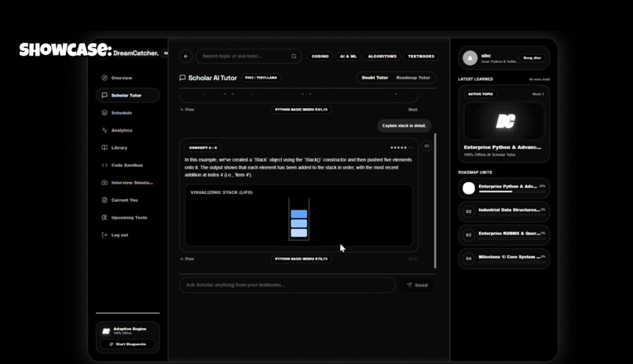
Task: Switch to the Roadmap Tutor tab
Action: 413,78
